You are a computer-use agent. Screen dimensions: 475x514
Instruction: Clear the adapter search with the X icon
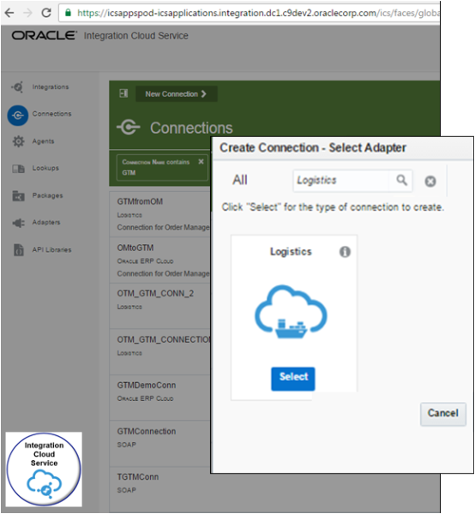[430, 182]
